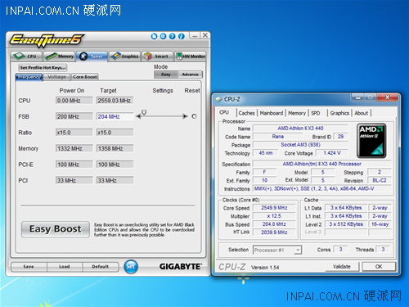Click the Easy Boost button
Image resolution: width=409 pixels, height=307 pixels.
[56, 229]
